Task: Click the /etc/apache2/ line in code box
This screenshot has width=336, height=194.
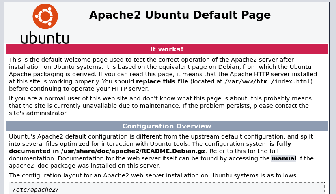Action: click(x=36, y=190)
